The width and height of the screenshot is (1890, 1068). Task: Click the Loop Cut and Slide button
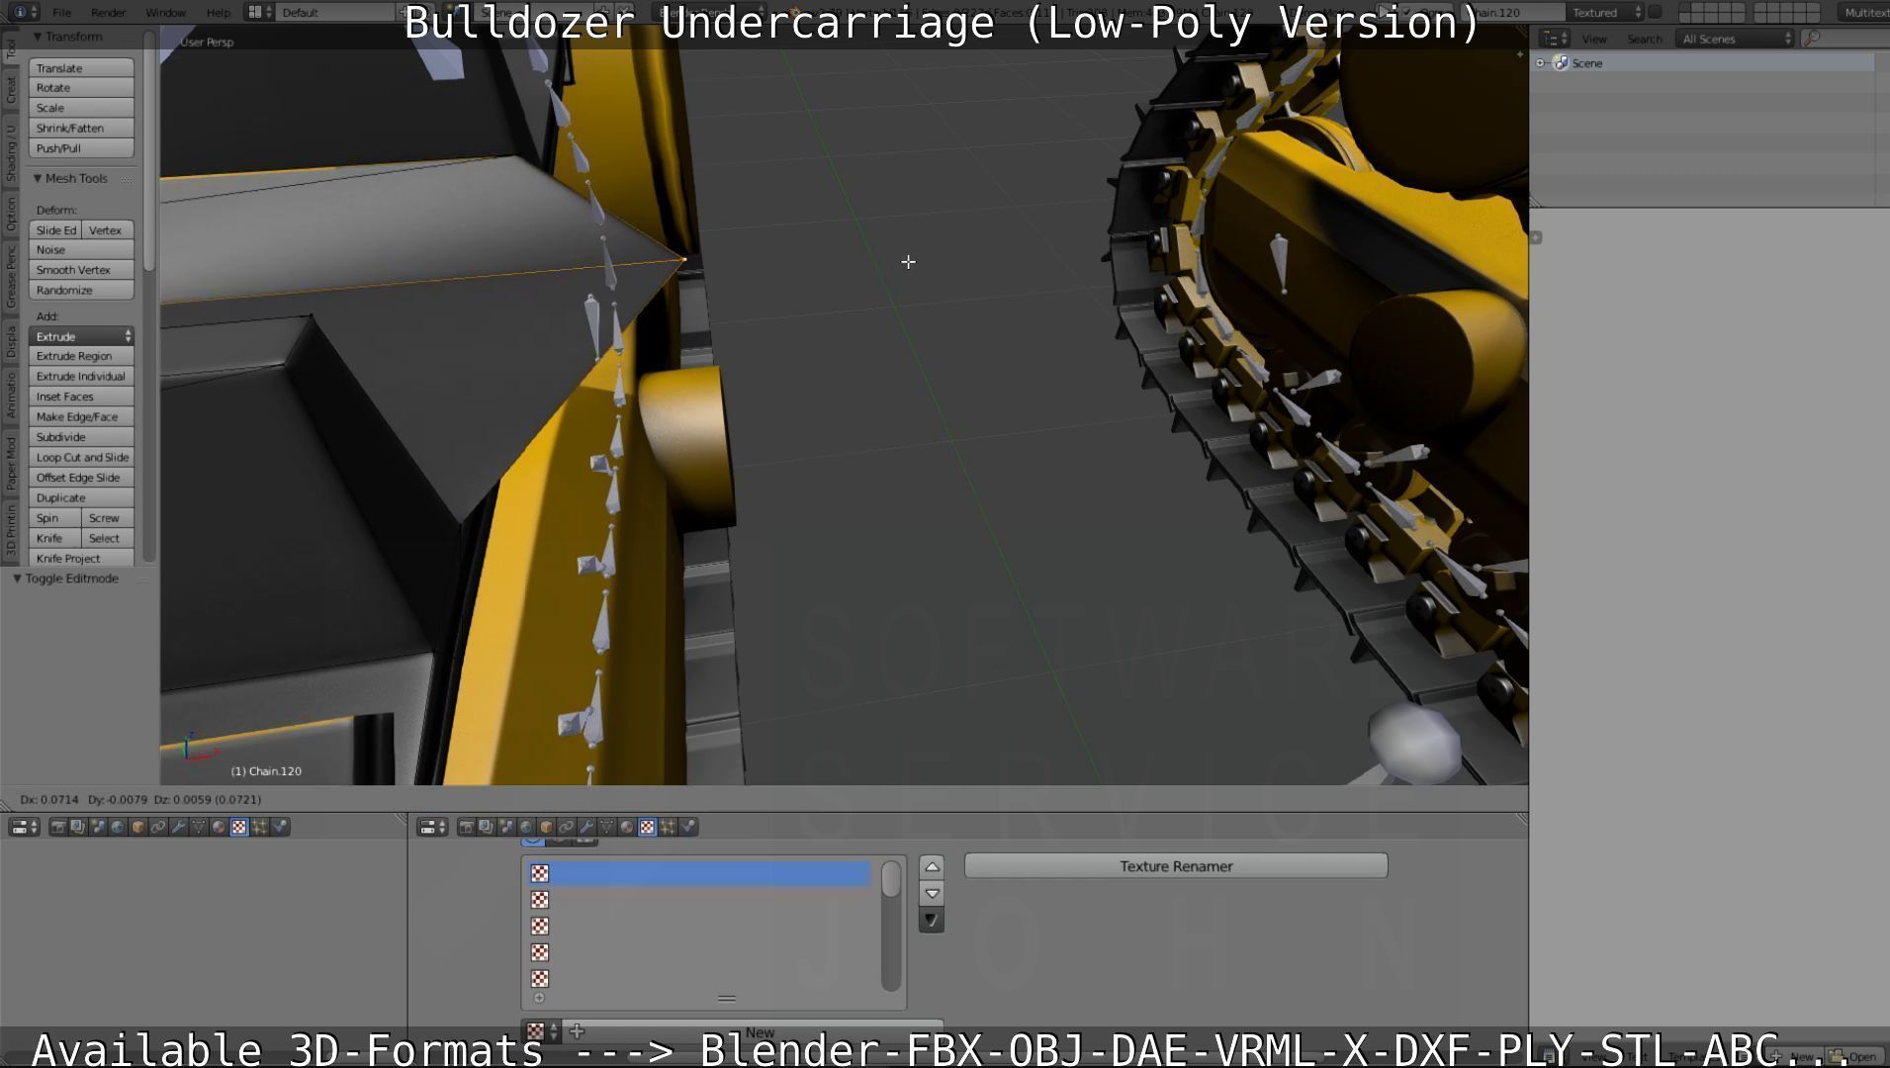click(x=81, y=458)
